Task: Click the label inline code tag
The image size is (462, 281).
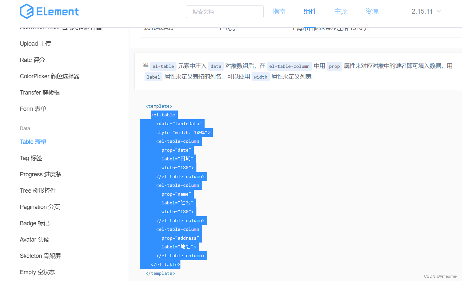Action: (153, 77)
